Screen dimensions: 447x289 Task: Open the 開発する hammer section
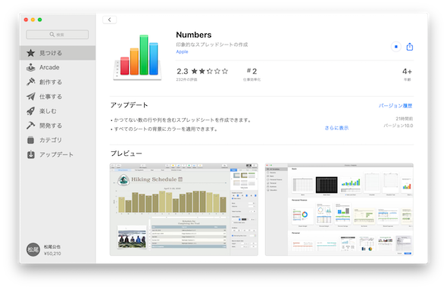[x=58, y=126]
